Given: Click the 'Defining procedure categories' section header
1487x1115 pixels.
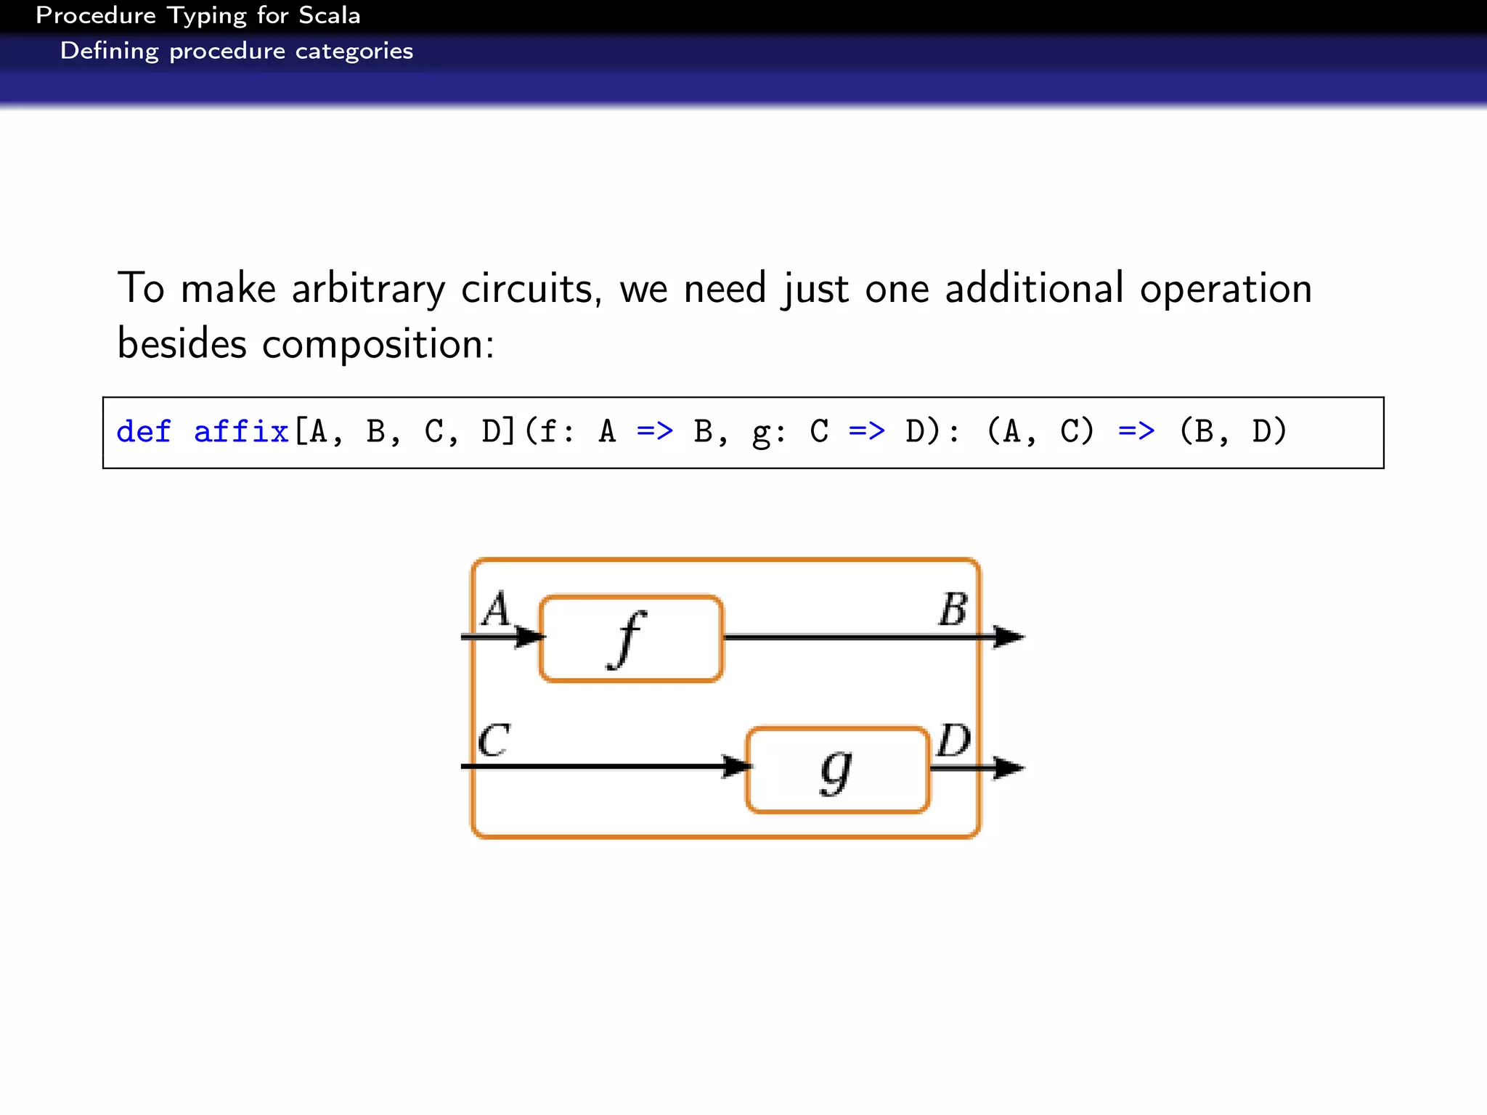Looking at the screenshot, I should click(236, 51).
